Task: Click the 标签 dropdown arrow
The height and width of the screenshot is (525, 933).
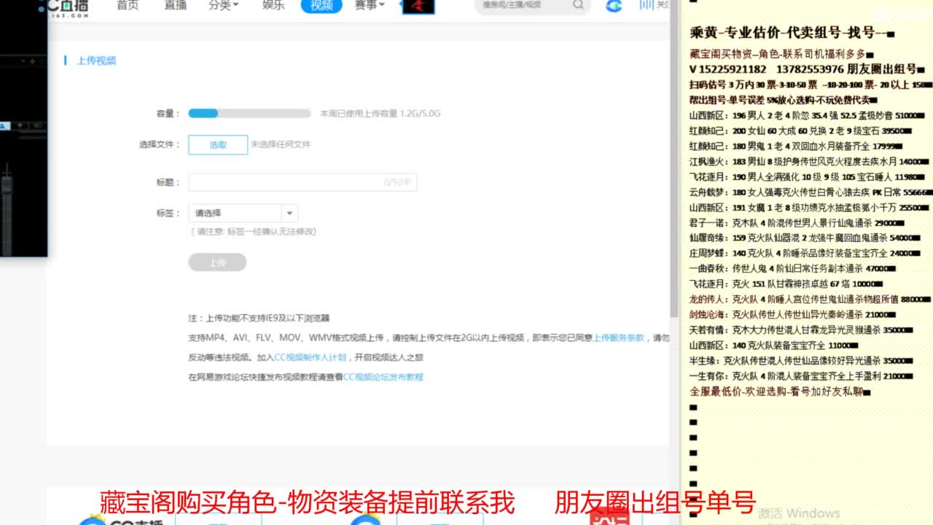Action: 290,213
